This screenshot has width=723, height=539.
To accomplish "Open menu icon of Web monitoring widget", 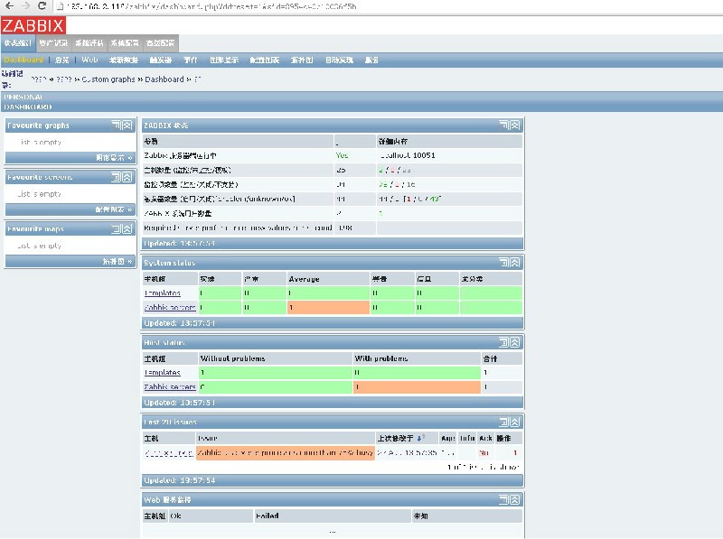I will tap(504, 500).
